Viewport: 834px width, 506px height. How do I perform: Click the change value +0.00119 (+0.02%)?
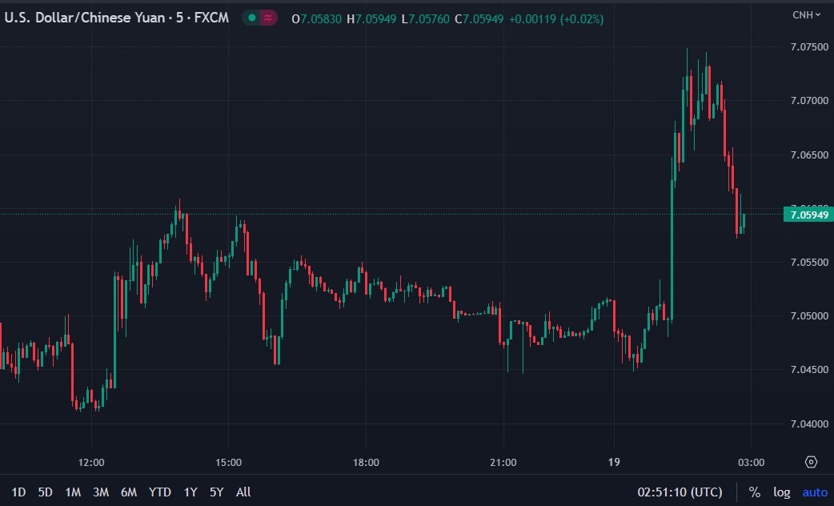pos(556,19)
